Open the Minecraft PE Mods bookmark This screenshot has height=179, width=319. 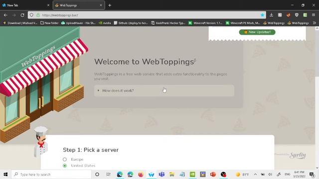point(243,23)
